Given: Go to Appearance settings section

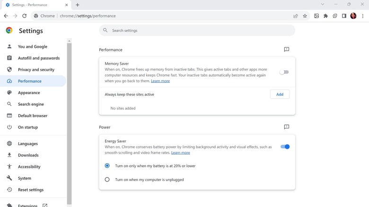Looking at the screenshot, I should [x=29, y=93].
